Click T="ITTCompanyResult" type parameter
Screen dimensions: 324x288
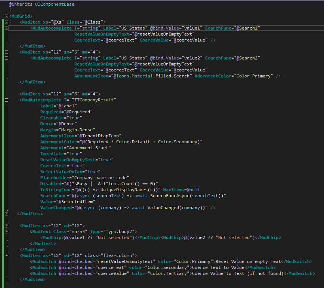coord(90,100)
